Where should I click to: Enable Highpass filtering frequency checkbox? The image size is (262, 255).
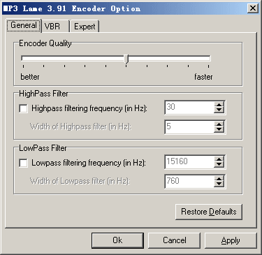point(23,108)
